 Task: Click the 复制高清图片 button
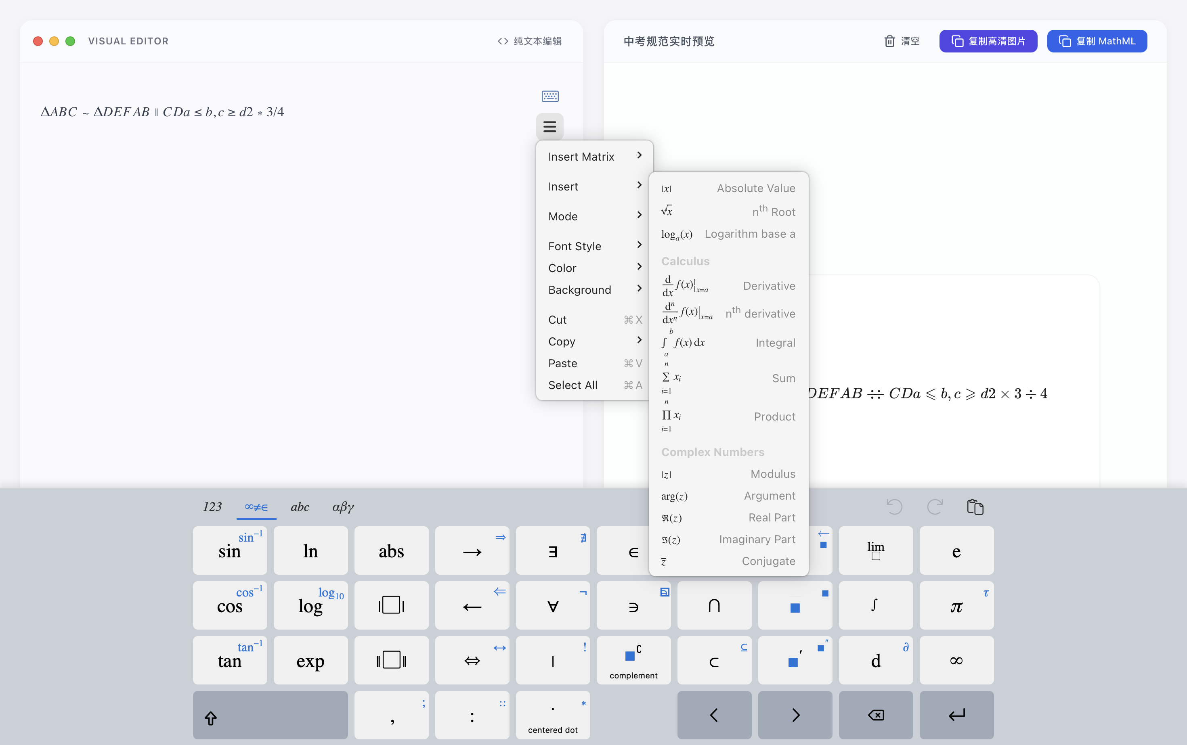(988, 41)
